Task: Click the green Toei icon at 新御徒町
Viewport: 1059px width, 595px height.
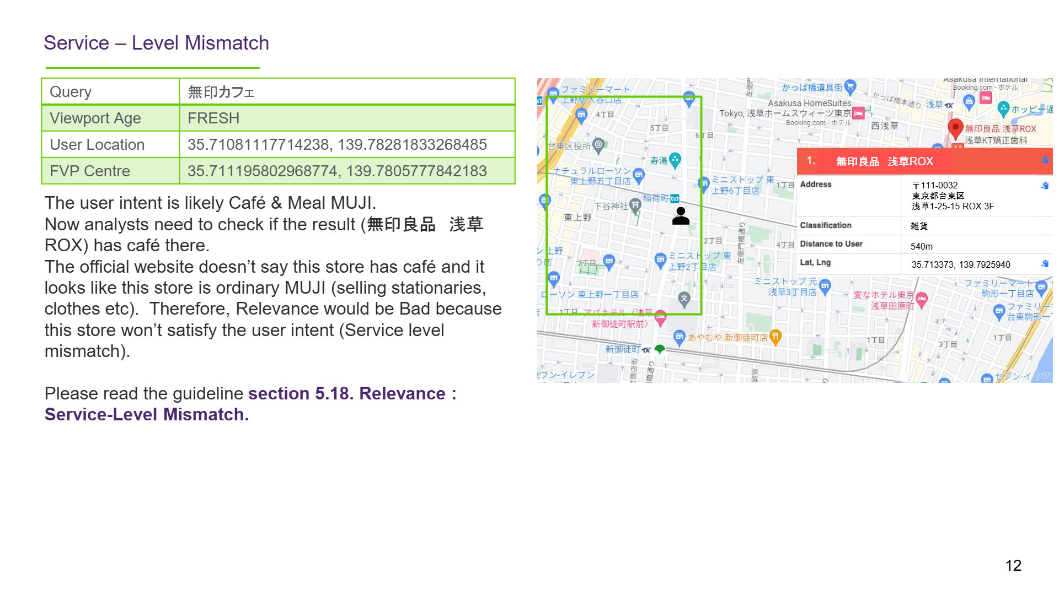Action: point(660,349)
